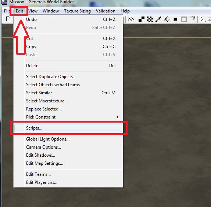This screenshot has height=207, width=211.
Task: Choose Select Duplicate Objects
Action: click(x=68, y=77)
